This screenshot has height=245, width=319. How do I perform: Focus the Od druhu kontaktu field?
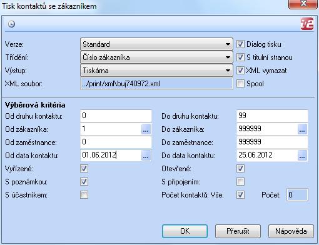116,116
